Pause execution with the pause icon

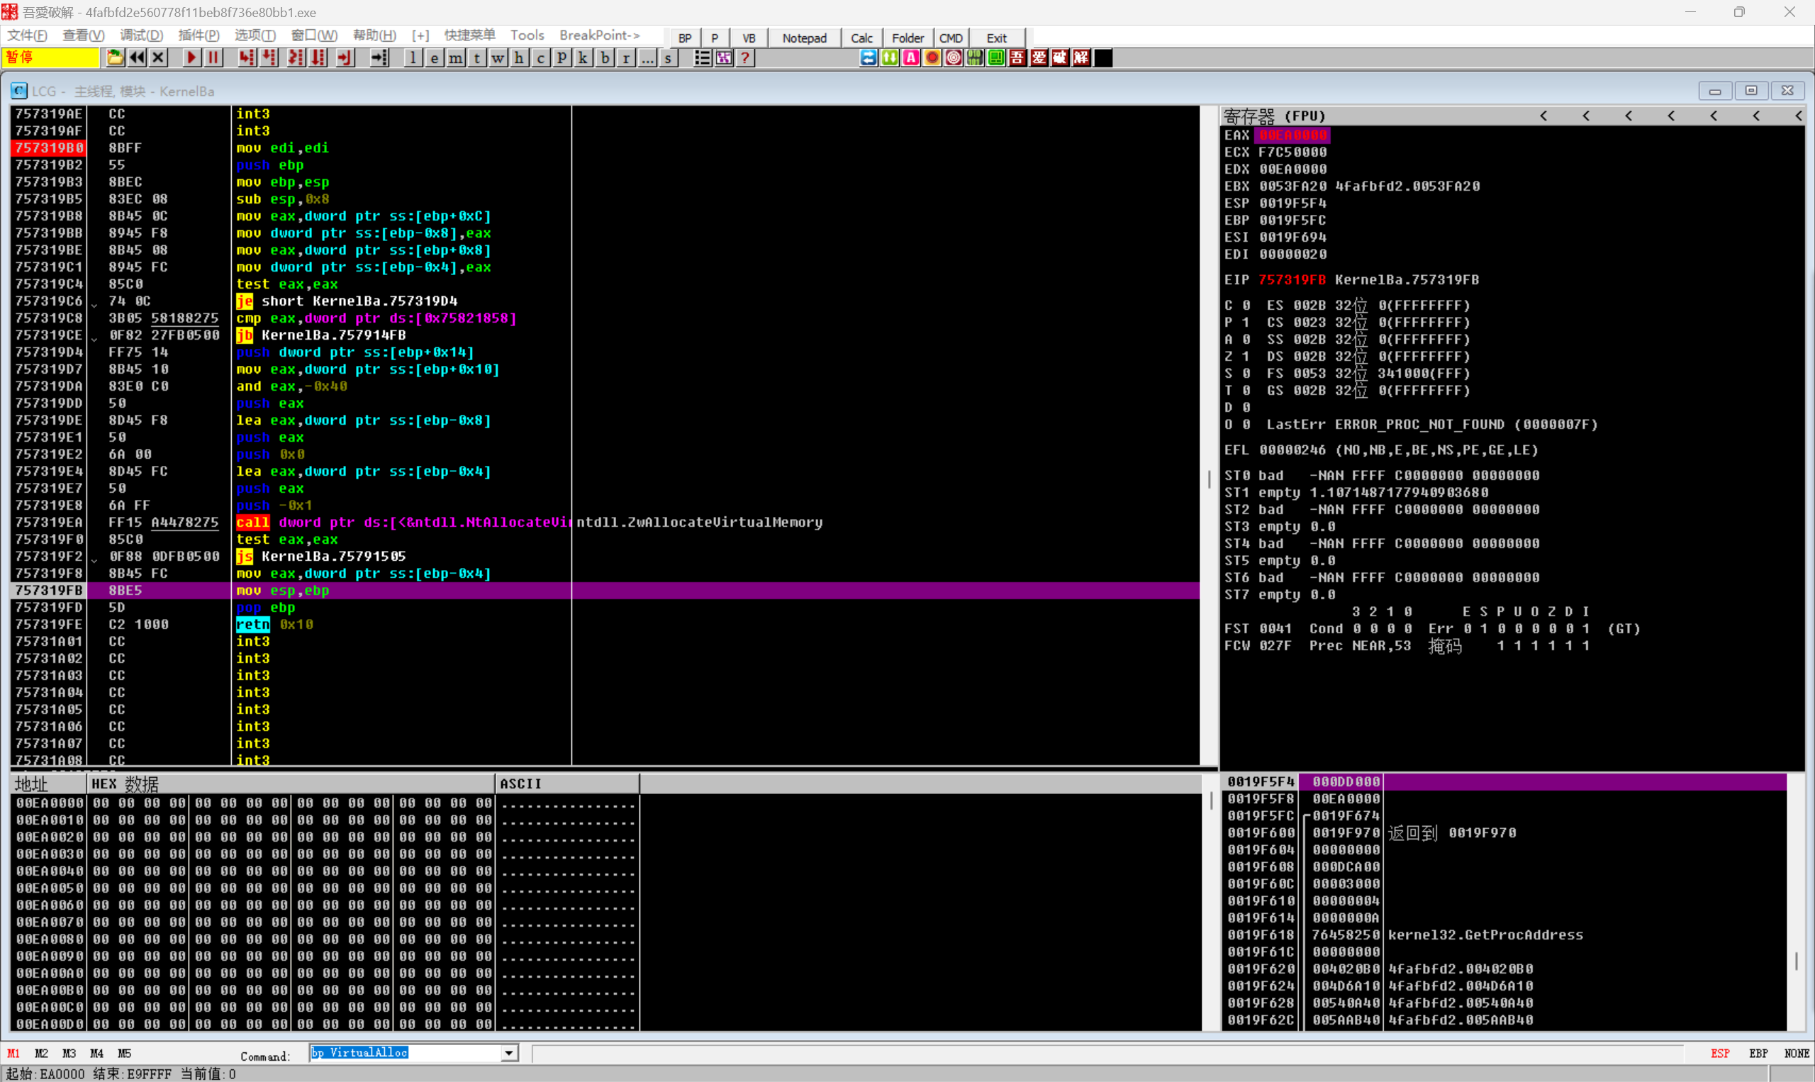pyautogui.click(x=213, y=57)
